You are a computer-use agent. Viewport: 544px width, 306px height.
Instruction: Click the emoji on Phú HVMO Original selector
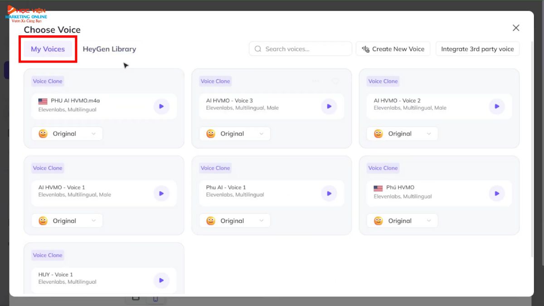379,221
